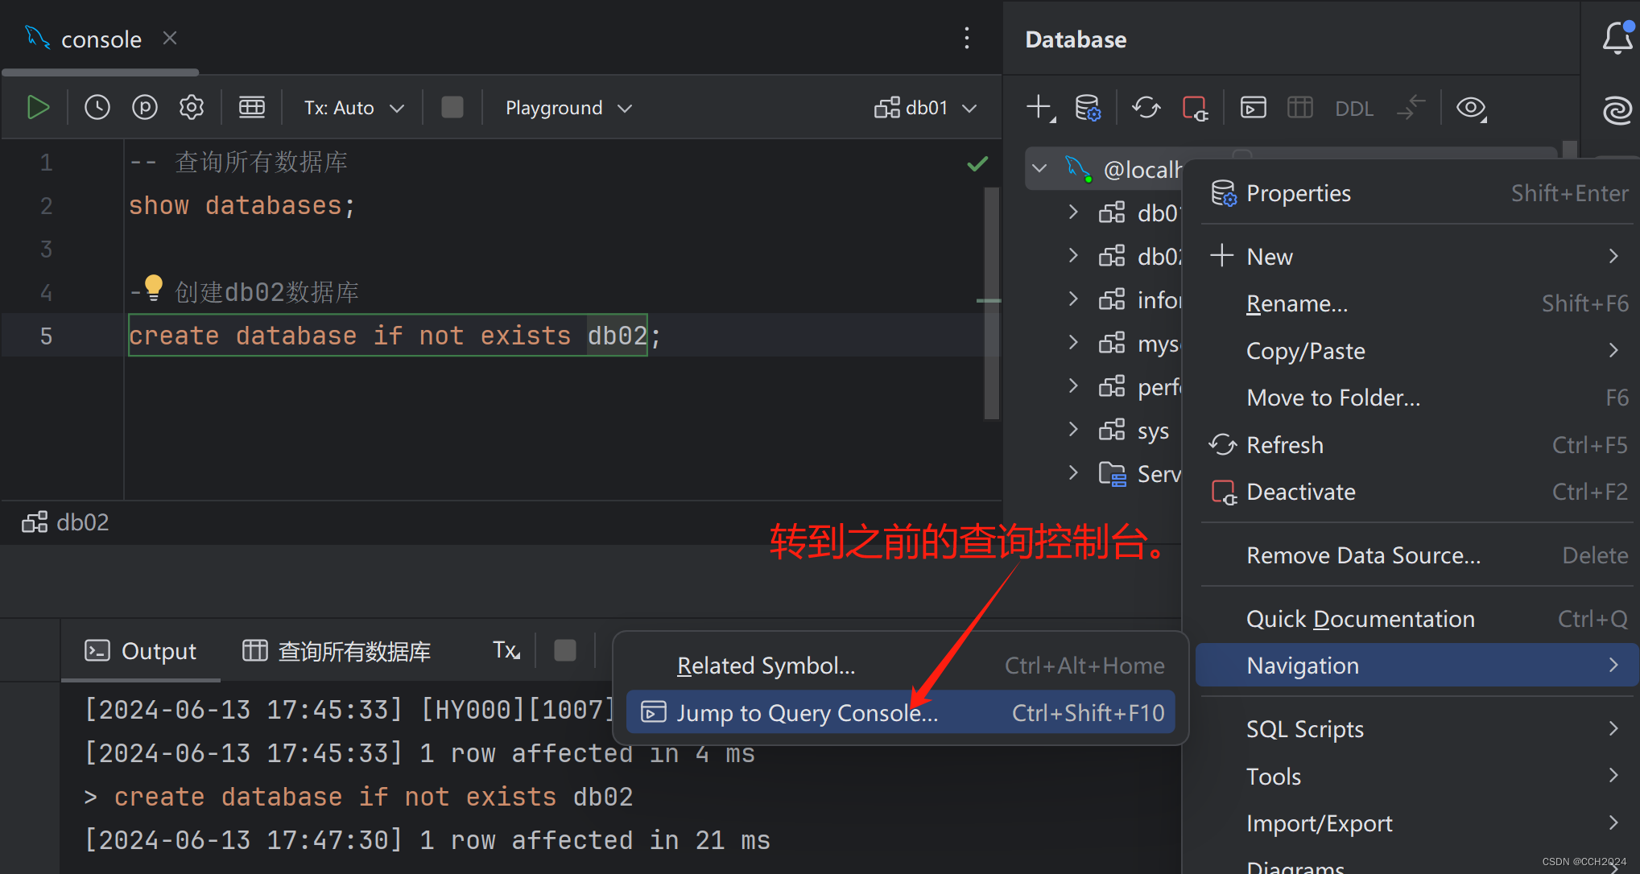Toggle the view options eye icon
This screenshot has width=1640, height=874.
[x=1471, y=107]
